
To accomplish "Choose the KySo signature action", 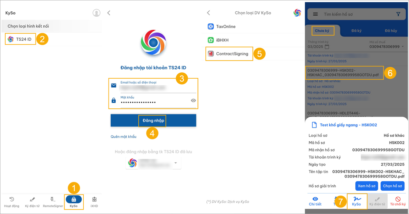I will coord(357,201).
